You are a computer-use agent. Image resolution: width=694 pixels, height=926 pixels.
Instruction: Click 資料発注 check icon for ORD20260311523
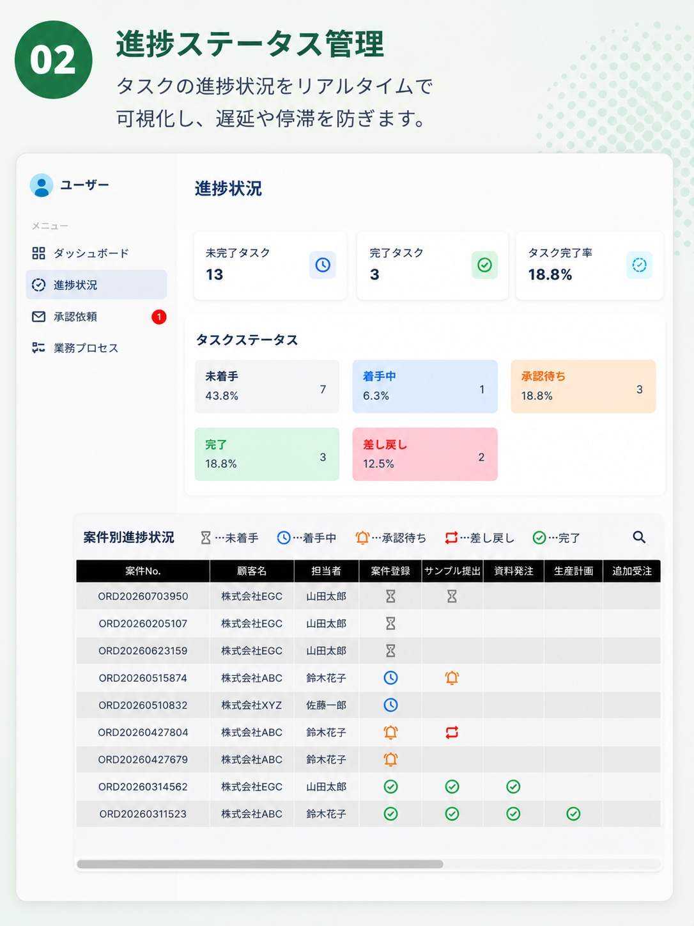click(513, 813)
